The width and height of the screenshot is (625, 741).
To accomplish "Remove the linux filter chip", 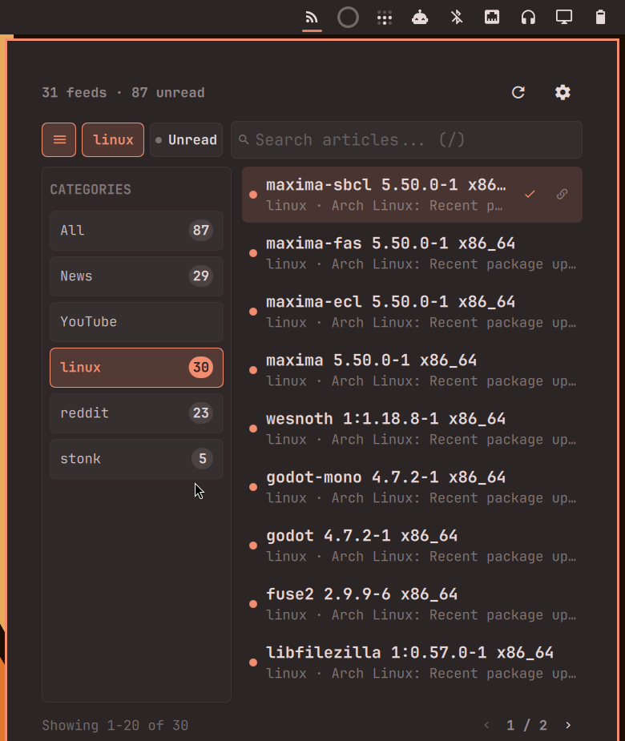I will (113, 140).
